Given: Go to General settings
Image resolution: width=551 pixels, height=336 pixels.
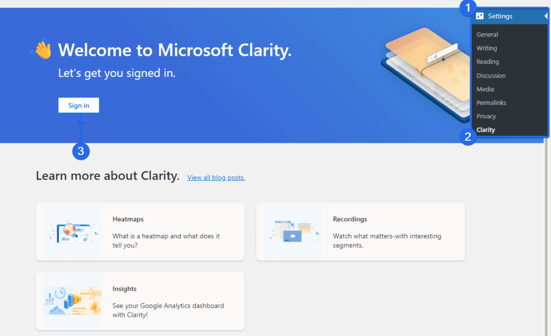Looking at the screenshot, I should click(x=487, y=34).
